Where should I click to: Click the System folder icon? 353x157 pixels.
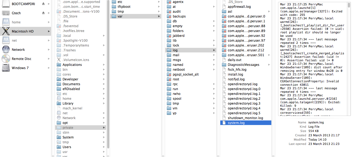point(59,137)
